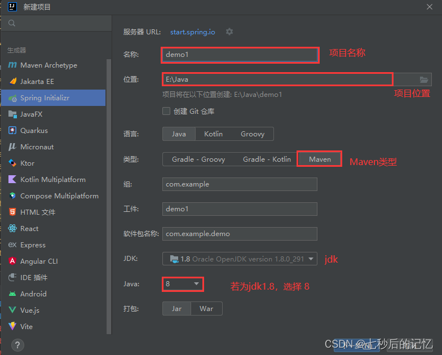The image size is (442, 355).
Task: Open server URL settings gear
Action: 229,32
